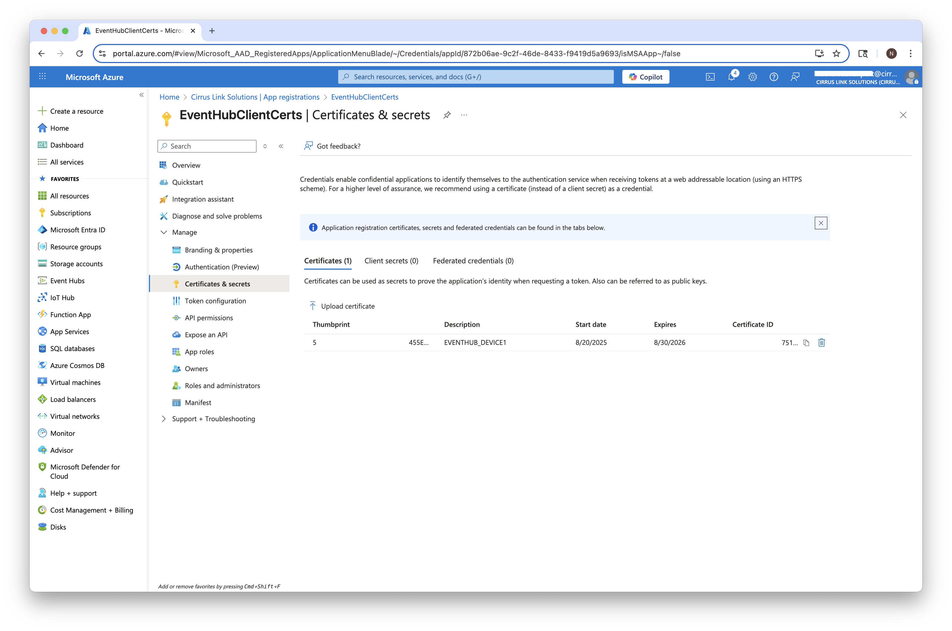Open App roles
Screen dimensions: 952x631
click(x=199, y=352)
